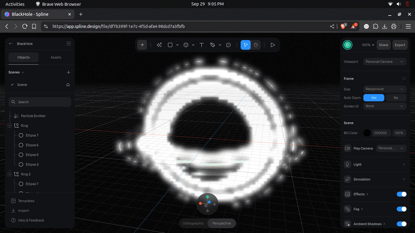Screen dimensions: 415x233
Task: Select the Text tool
Action: [x=201, y=45]
